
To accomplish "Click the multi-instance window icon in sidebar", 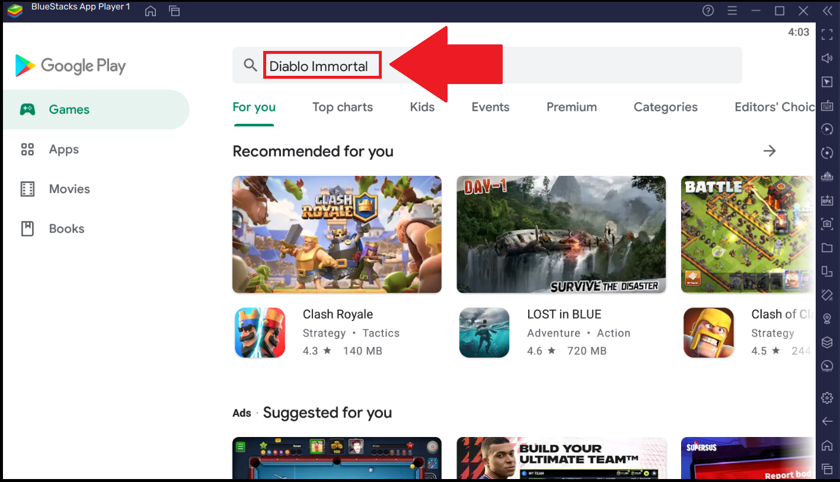I will click(827, 271).
